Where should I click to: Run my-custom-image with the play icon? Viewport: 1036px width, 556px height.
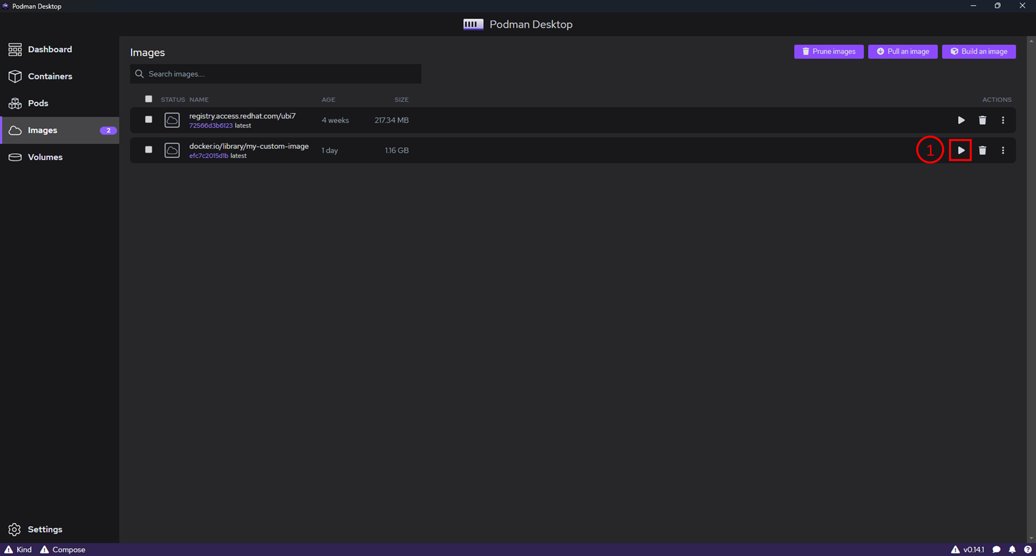(x=961, y=150)
